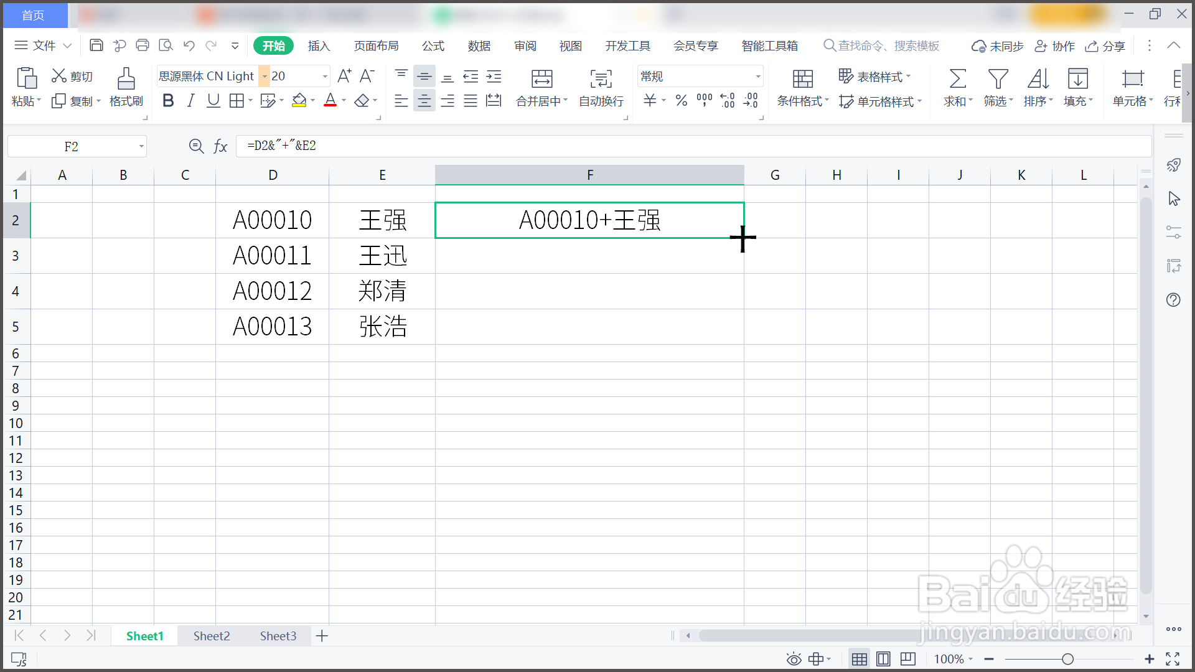Viewport: 1195px width, 672px height.
Task: Click the File (文件) menu button
Action: pyautogui.click(x=43, y=45)
